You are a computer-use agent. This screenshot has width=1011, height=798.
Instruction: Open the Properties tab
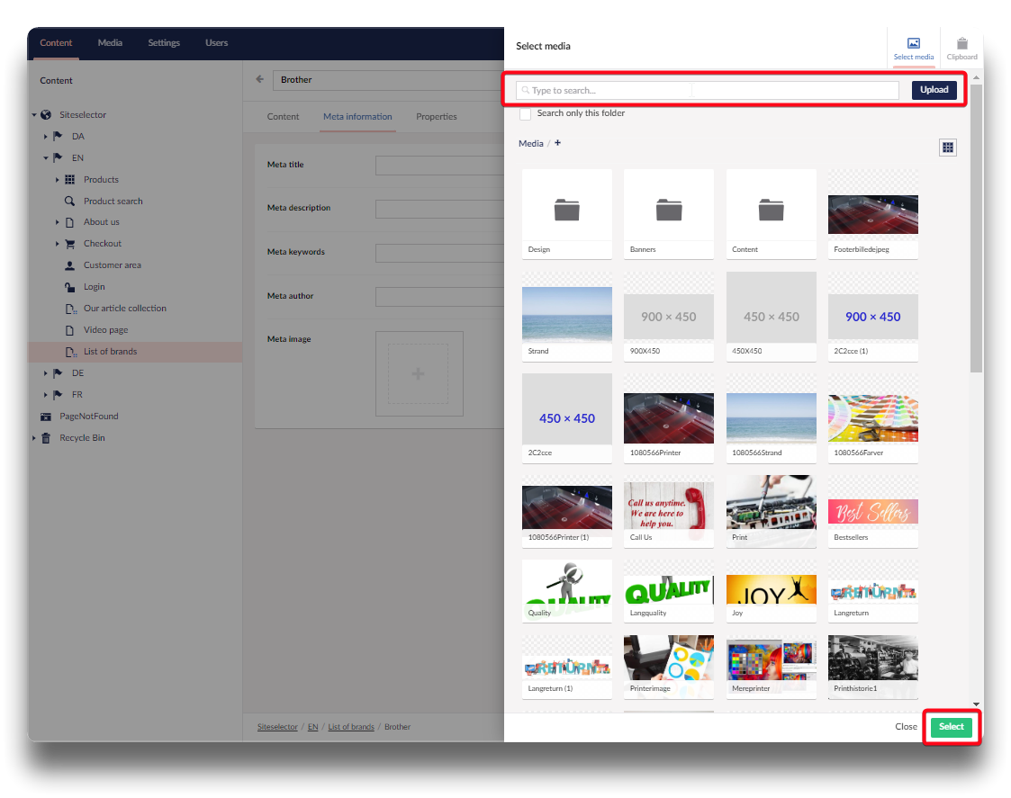pyautogui.click(x=436, y=117)
